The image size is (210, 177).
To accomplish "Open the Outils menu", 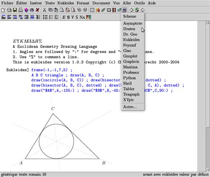I will 140,3.
